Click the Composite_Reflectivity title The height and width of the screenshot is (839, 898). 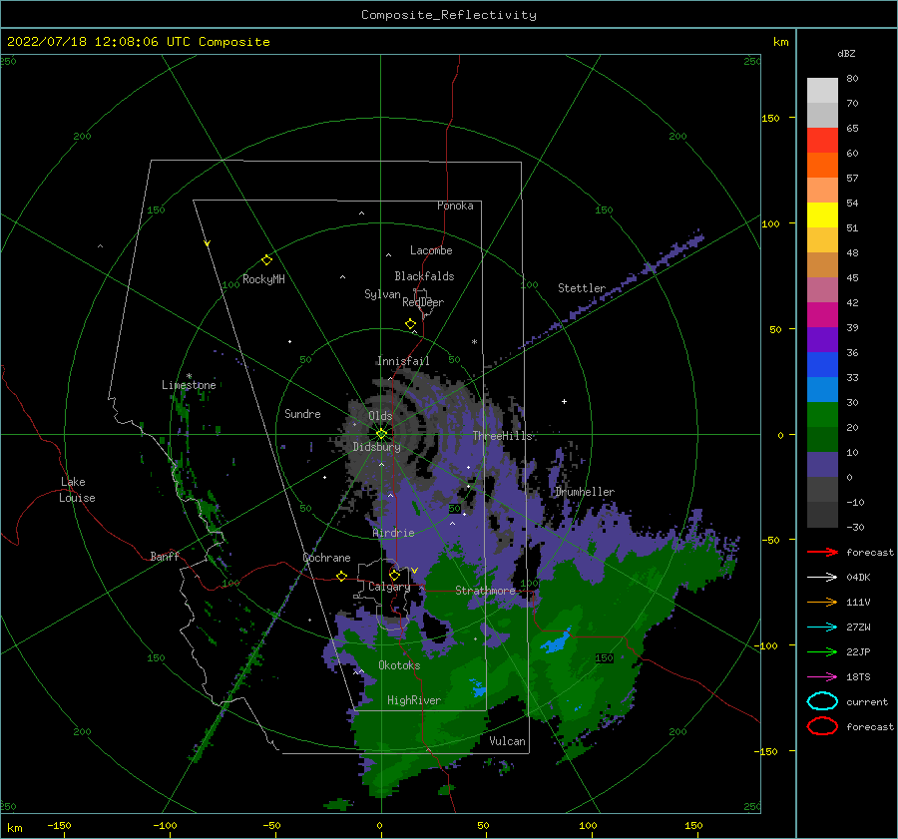[x=449, y=15]
